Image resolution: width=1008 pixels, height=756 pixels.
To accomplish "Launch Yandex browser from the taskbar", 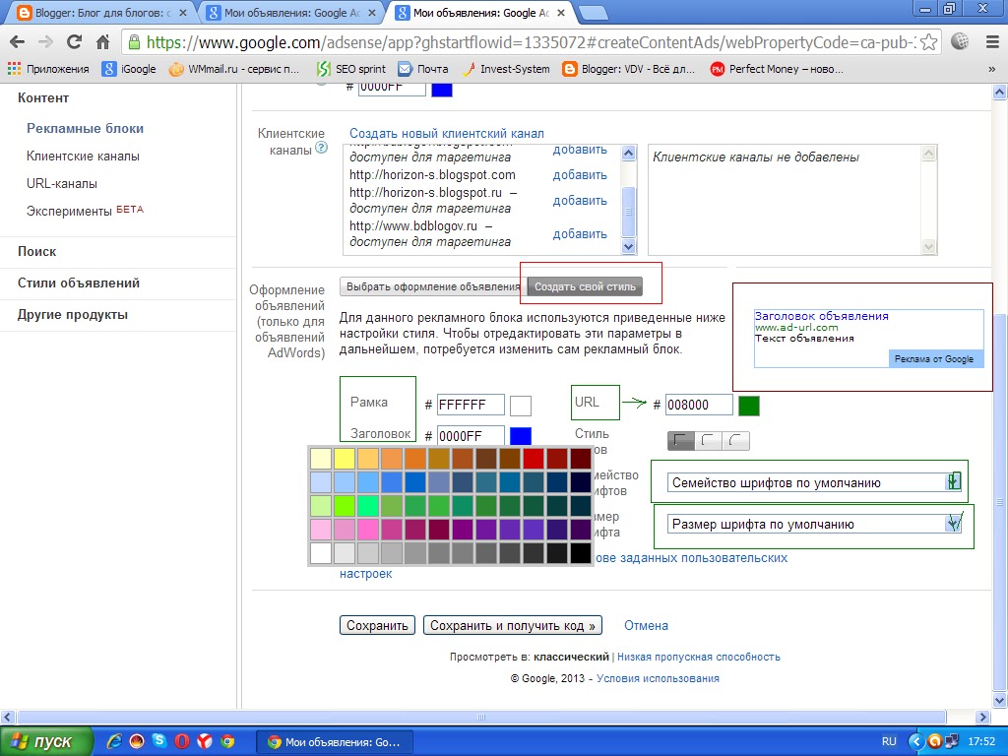I will [x=205, y=741].
